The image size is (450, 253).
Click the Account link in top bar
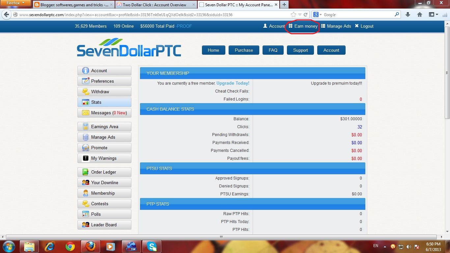pos(274,26)
